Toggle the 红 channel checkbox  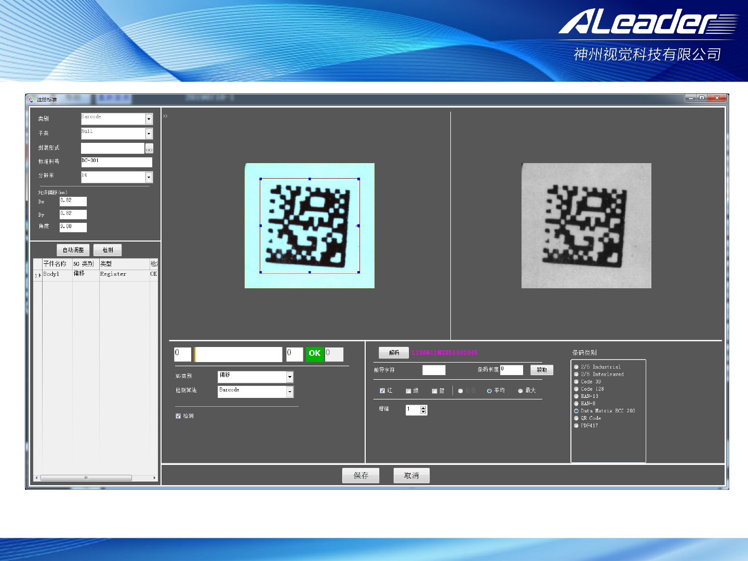click(382, 391)
